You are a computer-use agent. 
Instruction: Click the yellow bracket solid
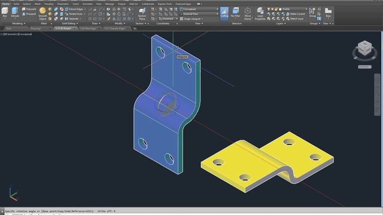(x=267, y=162)
